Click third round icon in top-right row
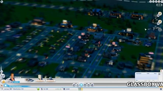The image size is (163, 91). pyautogui.click(x=156, y=2)
